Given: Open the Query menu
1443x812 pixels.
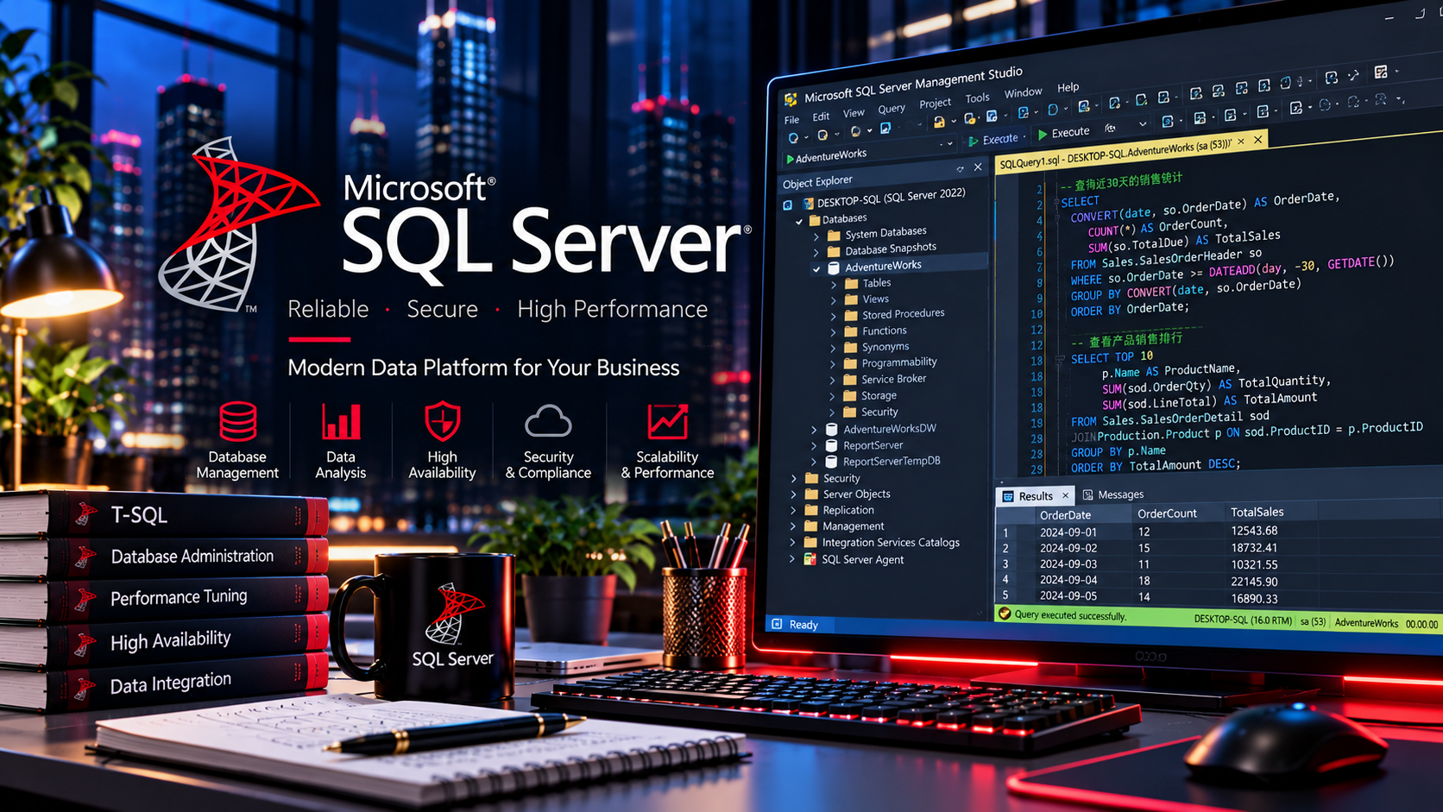Looking at the screenshot, I should (x=892, y=109).
